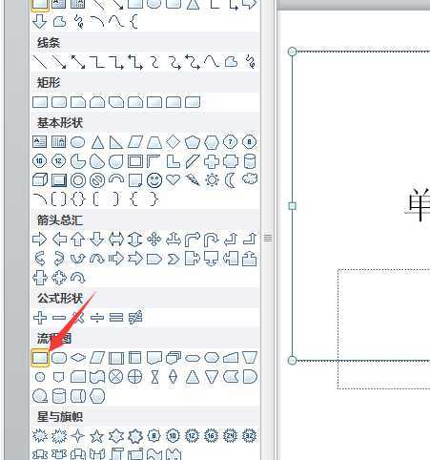Choose the elbow connector line shape

(x=97, y=62)
